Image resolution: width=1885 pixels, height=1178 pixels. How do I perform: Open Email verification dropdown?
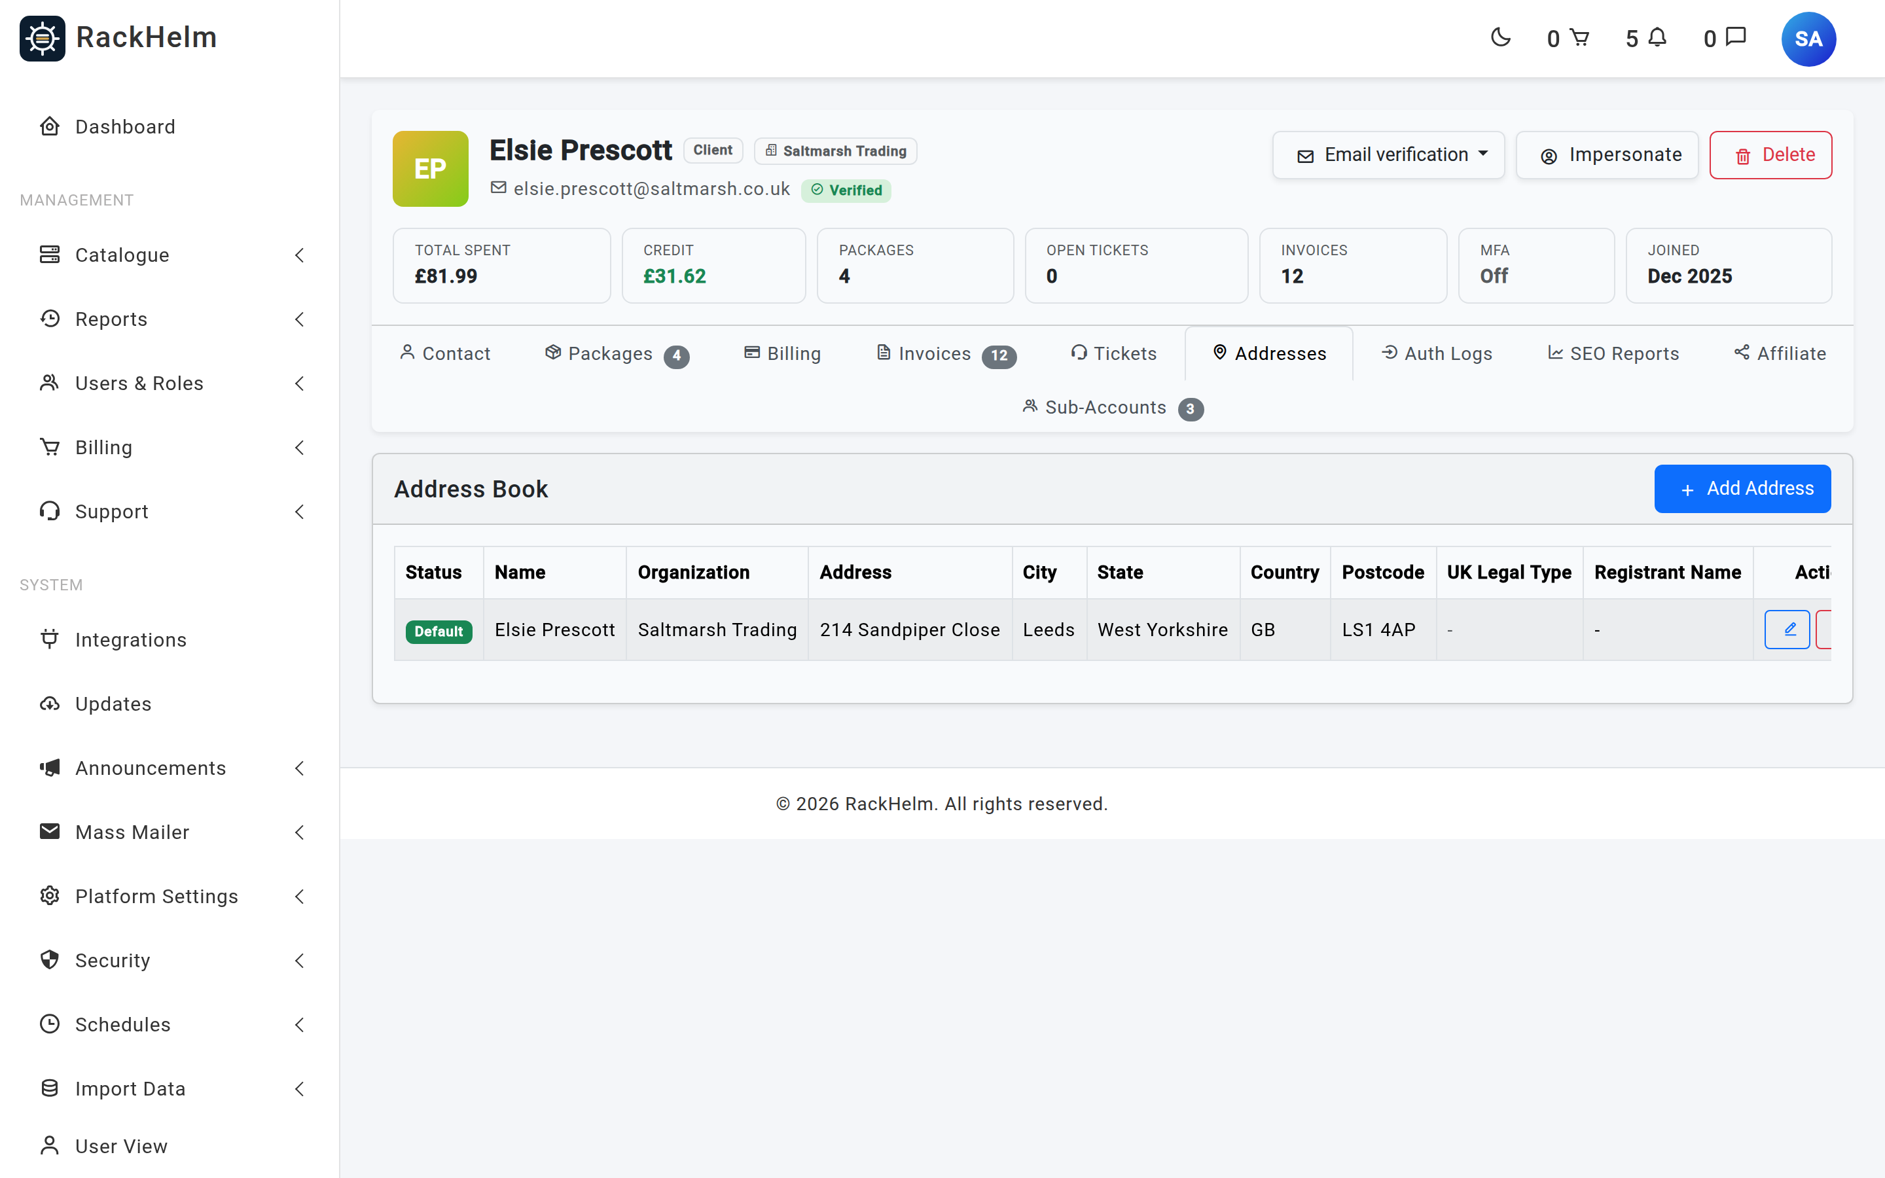click(x=1388, y=155)
